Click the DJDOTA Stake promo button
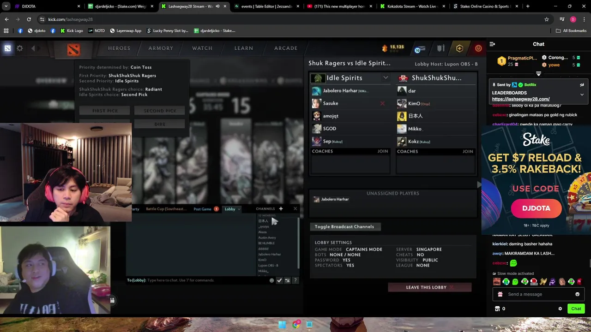The width and height of the screenshot is (591, 332). [536, 208]
